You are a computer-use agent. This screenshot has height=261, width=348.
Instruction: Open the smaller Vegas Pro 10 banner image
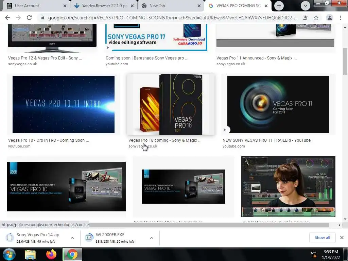click(184, 187)
